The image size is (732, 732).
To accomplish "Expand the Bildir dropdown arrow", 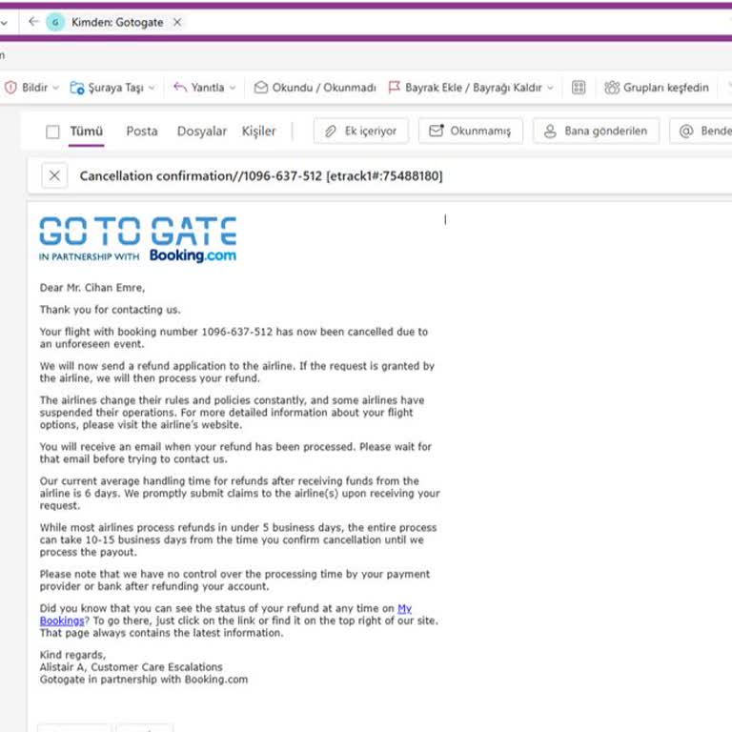I will pos(55,88).
